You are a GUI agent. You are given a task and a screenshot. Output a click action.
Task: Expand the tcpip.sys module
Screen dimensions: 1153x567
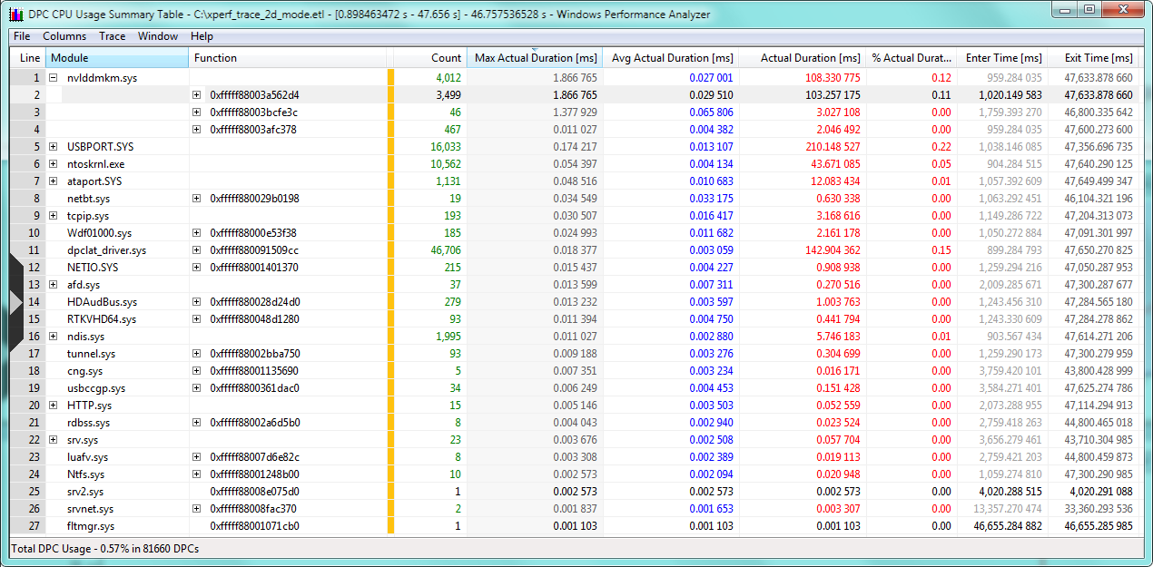[53, 216]
